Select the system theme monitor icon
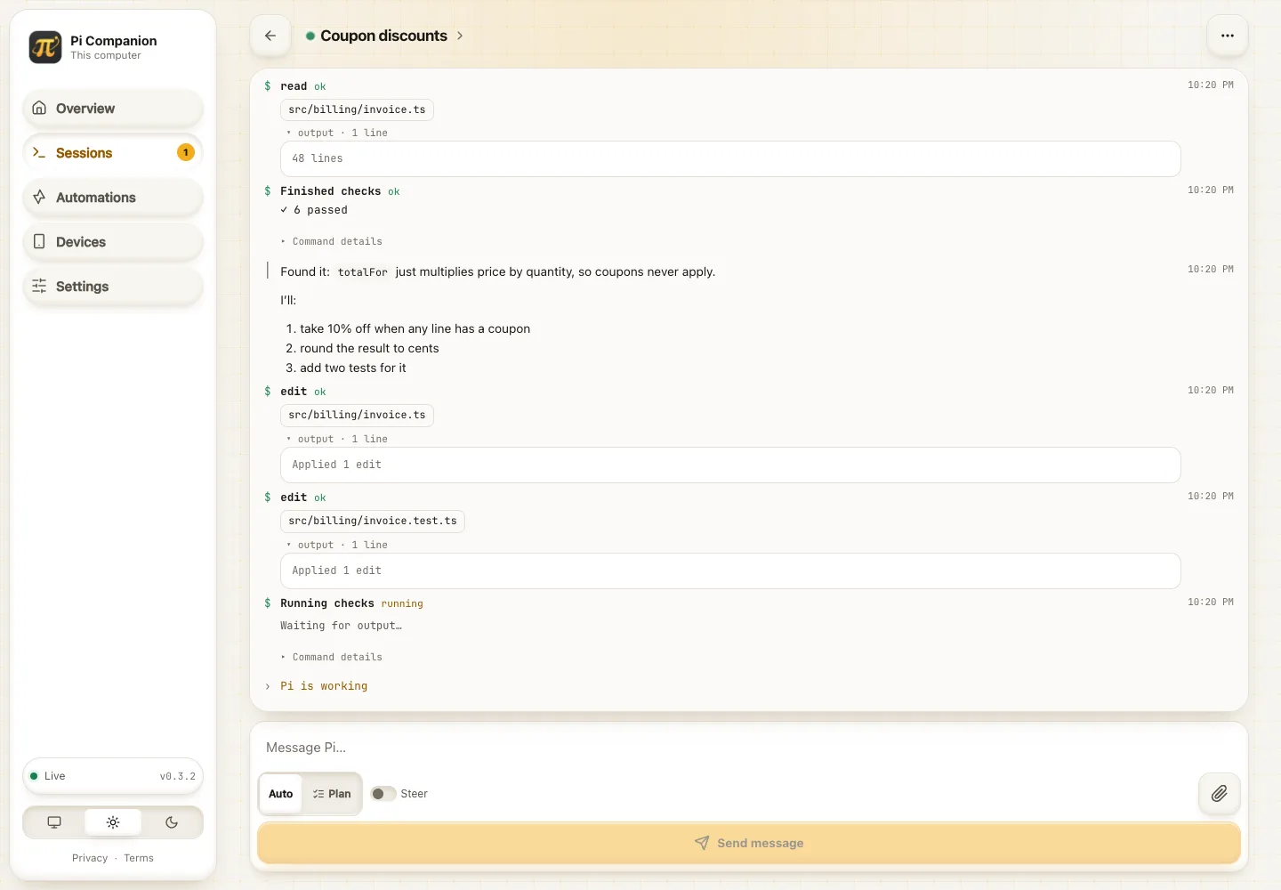This screenshot has width=1281, height=890. point(54,822)
